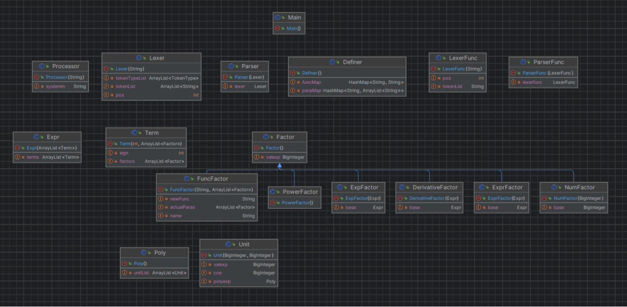Click the class icon in Lexer header
This screenshot has width=627, height=307.
coord(139,58)
